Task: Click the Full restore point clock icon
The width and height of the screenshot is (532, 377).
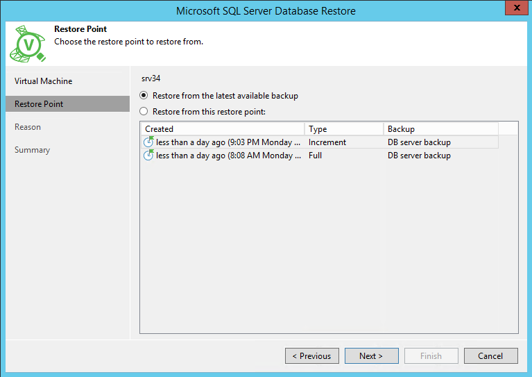Action: point(148,156)
